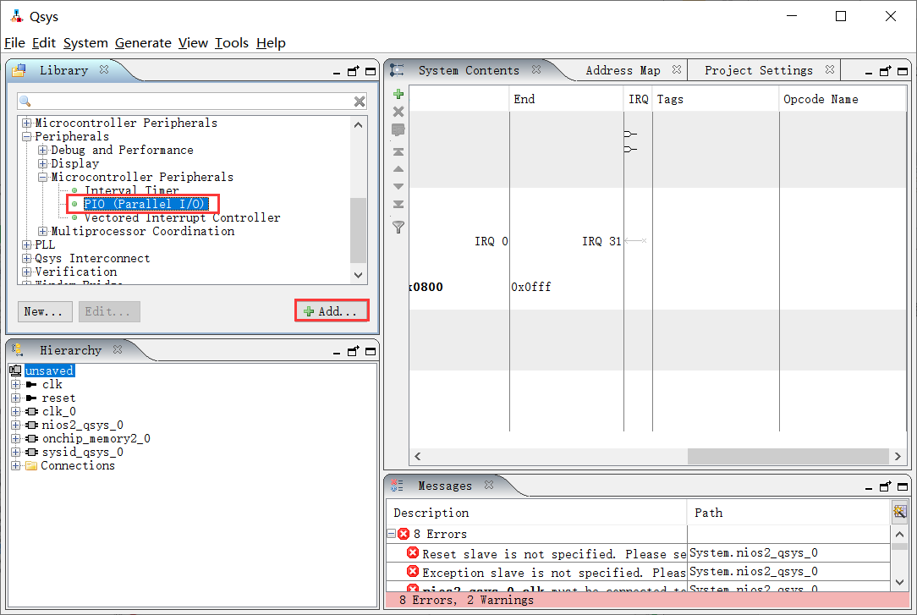The image size is (917, 615).
Task: Open the Project Settings tab
Action: tap(758, 71)
